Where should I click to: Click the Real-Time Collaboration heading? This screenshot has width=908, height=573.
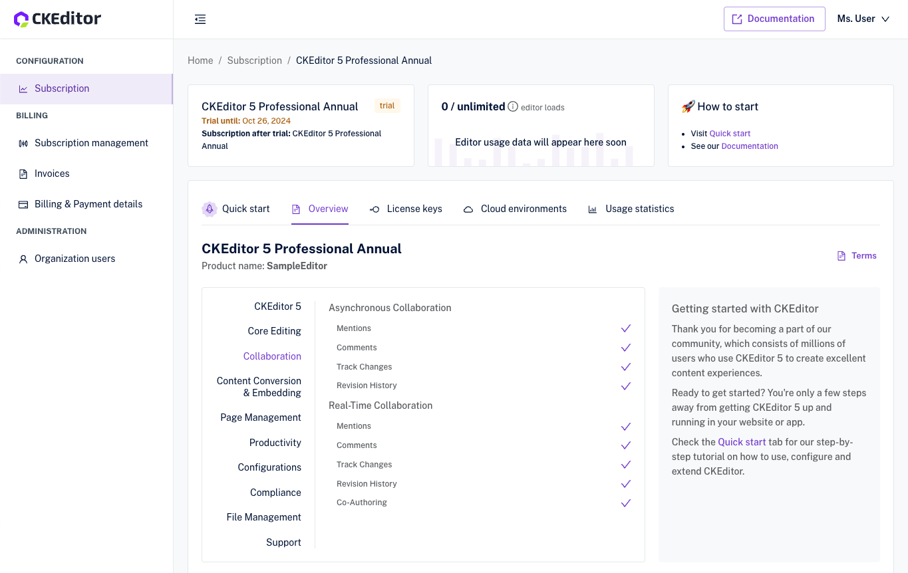click(380, 405)
